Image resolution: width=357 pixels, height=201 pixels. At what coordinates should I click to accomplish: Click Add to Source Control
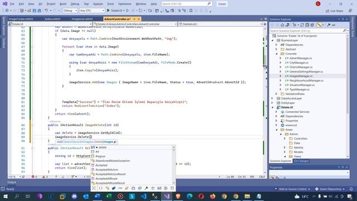292,189
